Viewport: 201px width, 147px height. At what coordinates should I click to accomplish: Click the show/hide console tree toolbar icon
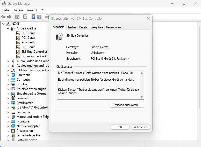point(17,17)
